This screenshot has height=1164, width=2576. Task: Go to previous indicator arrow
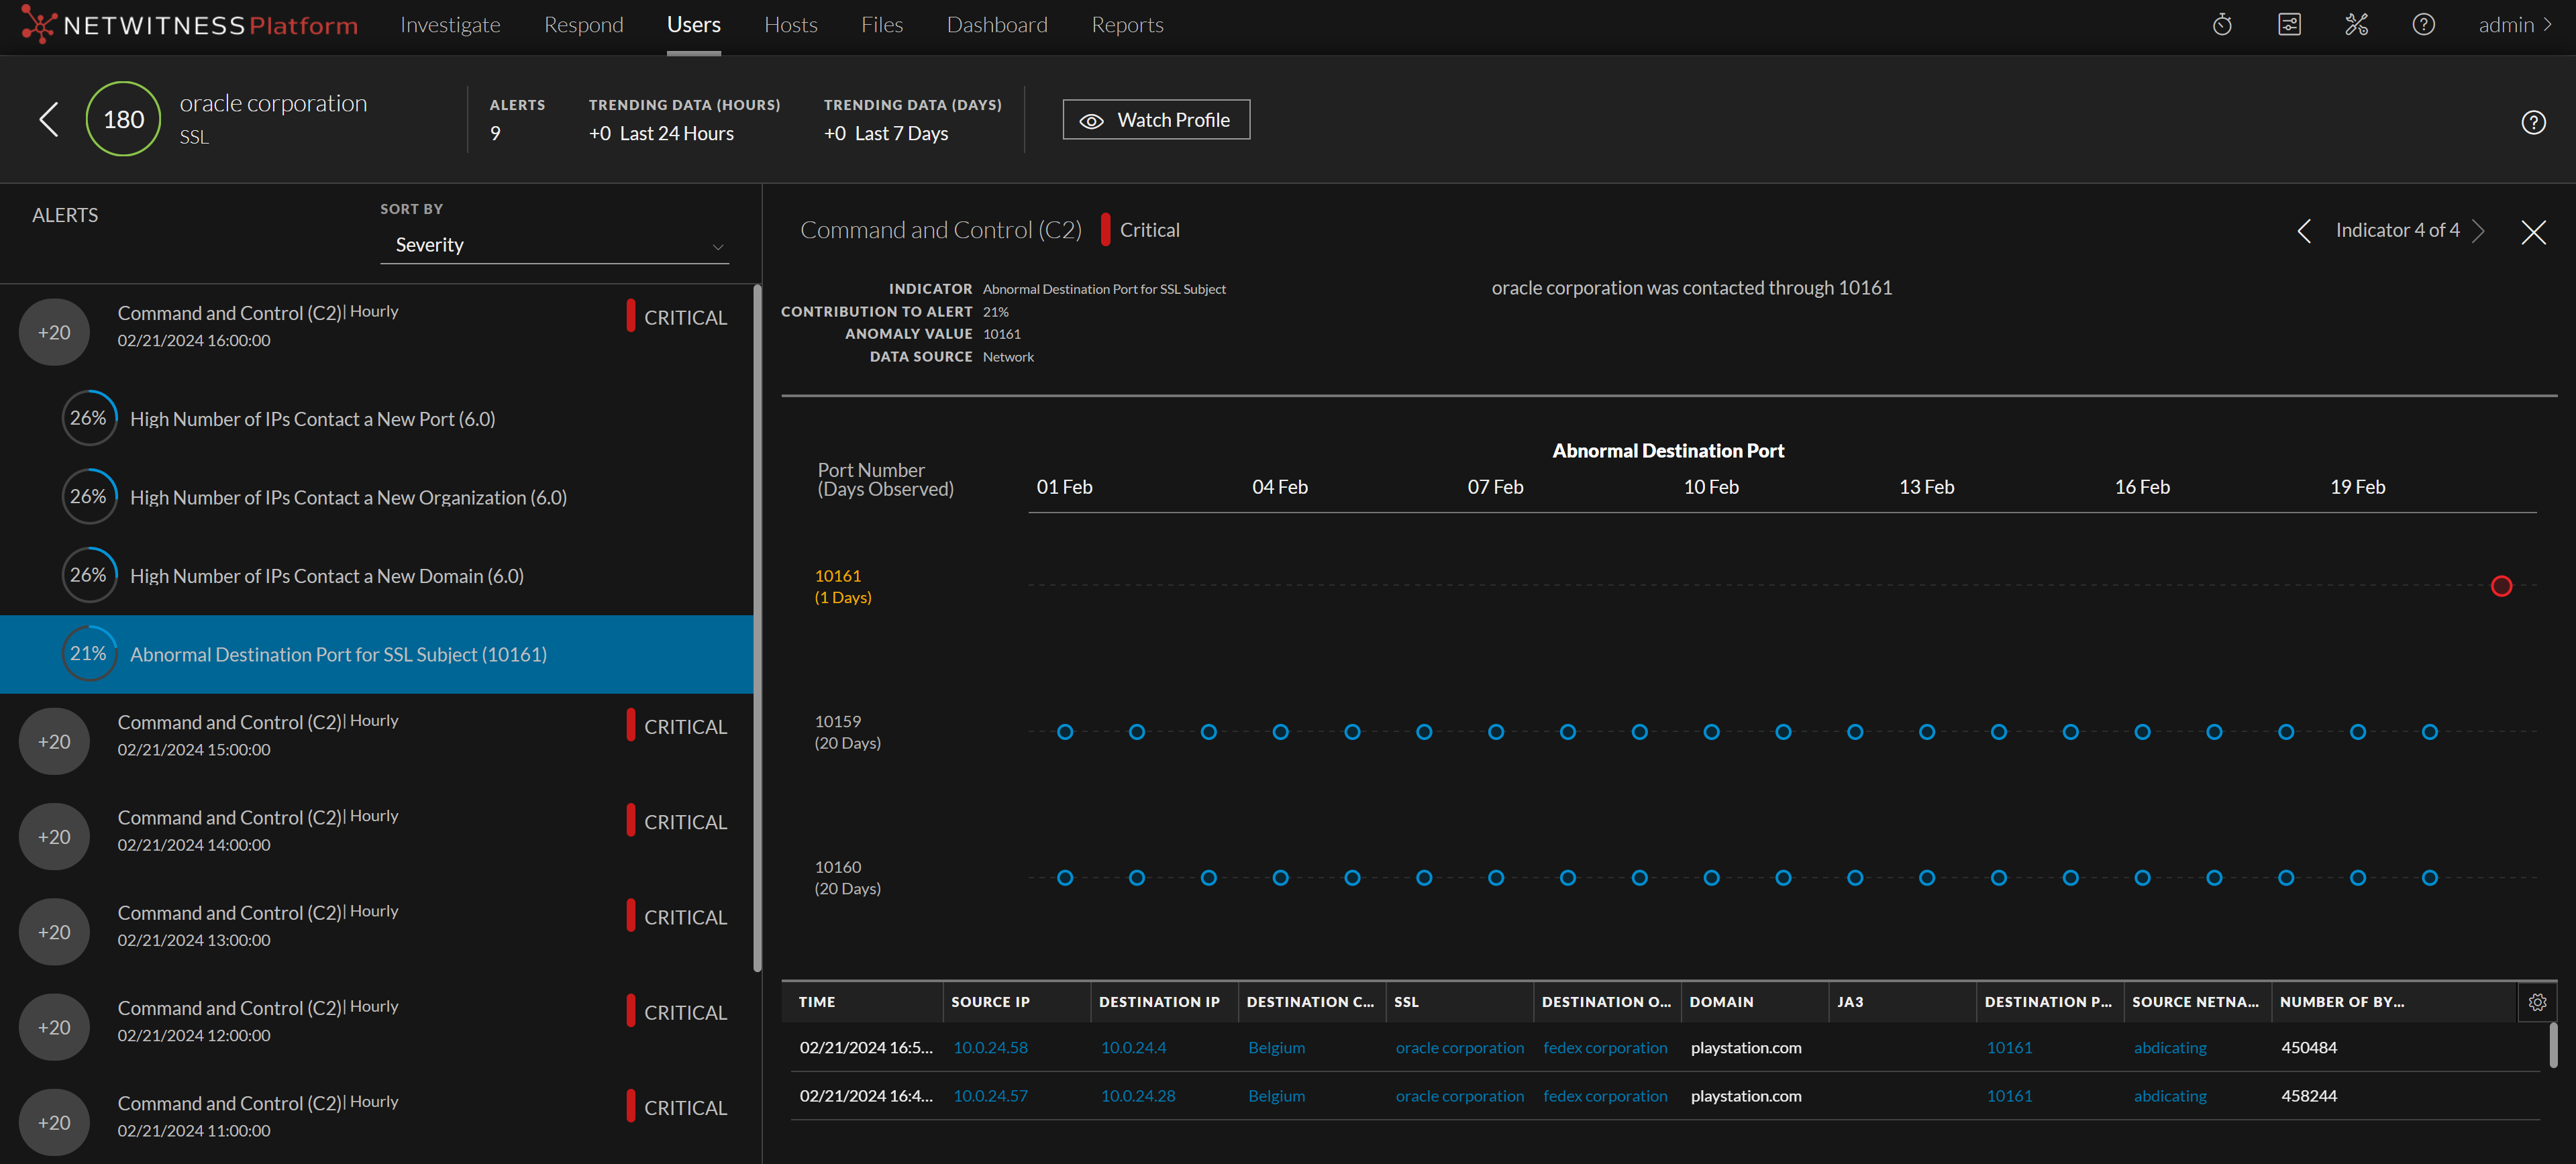point(2304,231)
